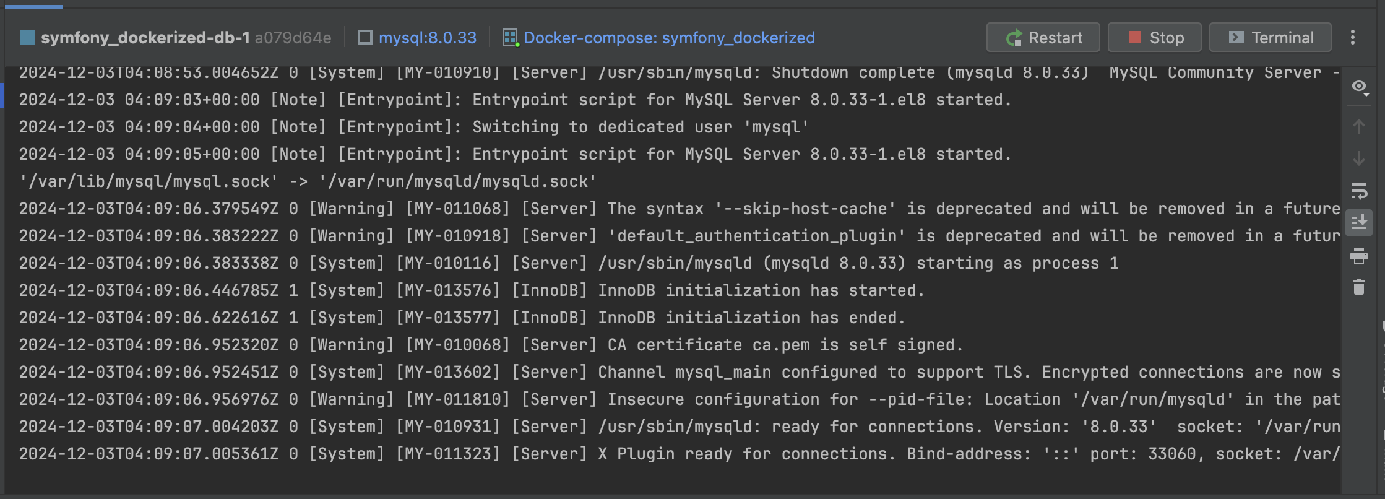
Task: Click the container status square icon
Action: coord(27,38)
